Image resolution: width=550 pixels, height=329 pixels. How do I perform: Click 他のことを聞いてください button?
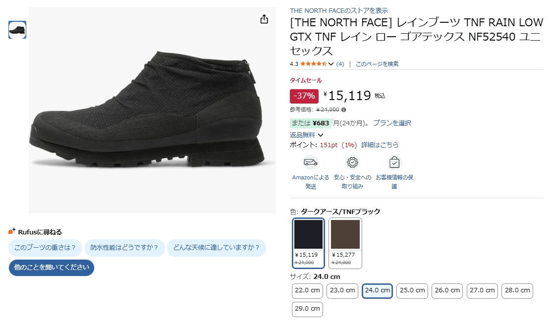52,268
